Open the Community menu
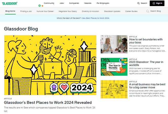This screenshot has width=168, height=114. click(49, 3)
